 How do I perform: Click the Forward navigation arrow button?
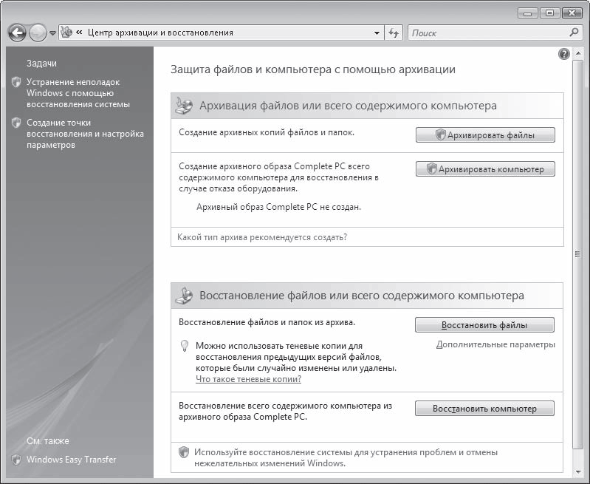tap(38, 33)
